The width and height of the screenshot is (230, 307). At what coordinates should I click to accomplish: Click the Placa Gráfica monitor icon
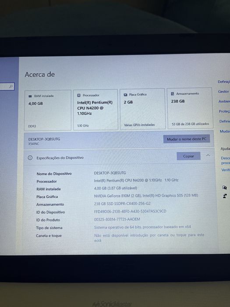tap(126, 95)
